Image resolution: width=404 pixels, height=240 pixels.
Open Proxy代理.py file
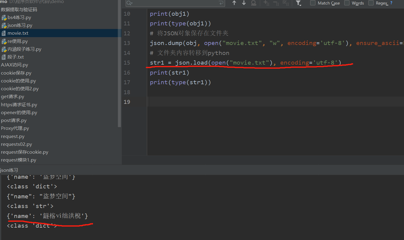[15, 128]
